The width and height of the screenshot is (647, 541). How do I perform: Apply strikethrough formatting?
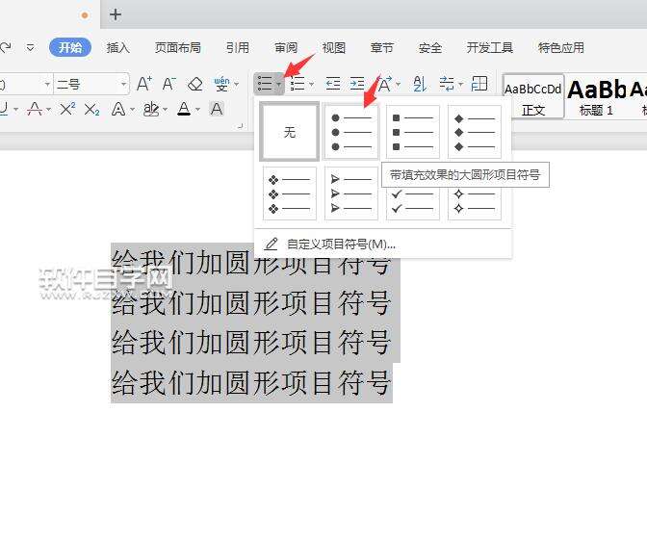coord(35,110)
